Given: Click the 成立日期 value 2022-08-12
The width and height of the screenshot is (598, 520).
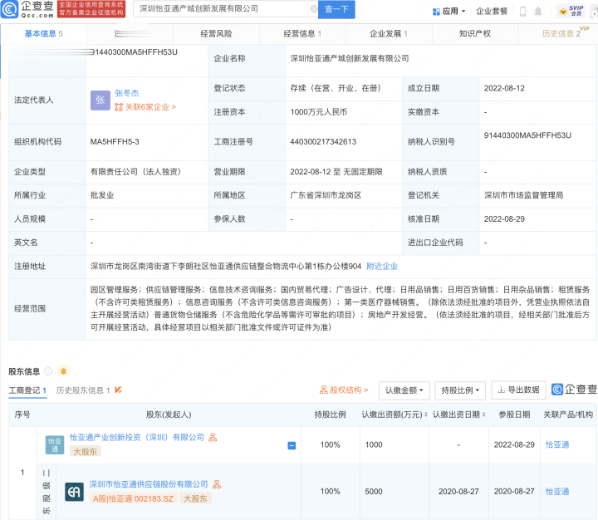Looking at the screenshot, I should [x=504, y=89].
